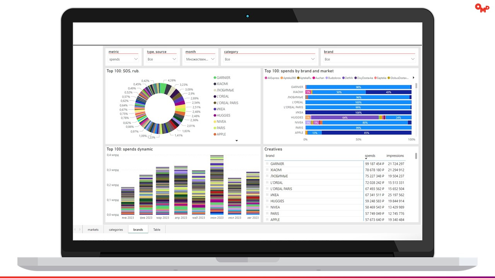Click ИКЕА legend swatch in donut chart
This screenshot has height=278, width=495.
(215, 109)
